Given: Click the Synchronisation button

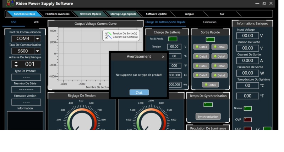Looking at the screenshot, I should coord(208,117).
